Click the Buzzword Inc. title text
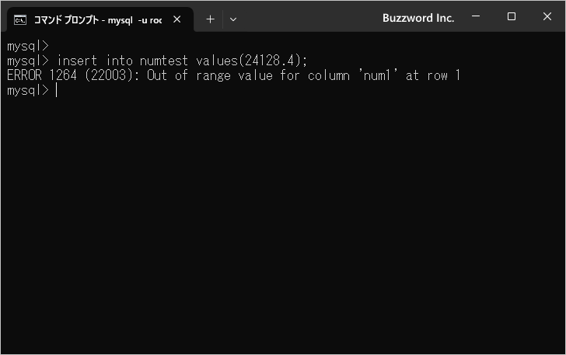 pos(418,18)
